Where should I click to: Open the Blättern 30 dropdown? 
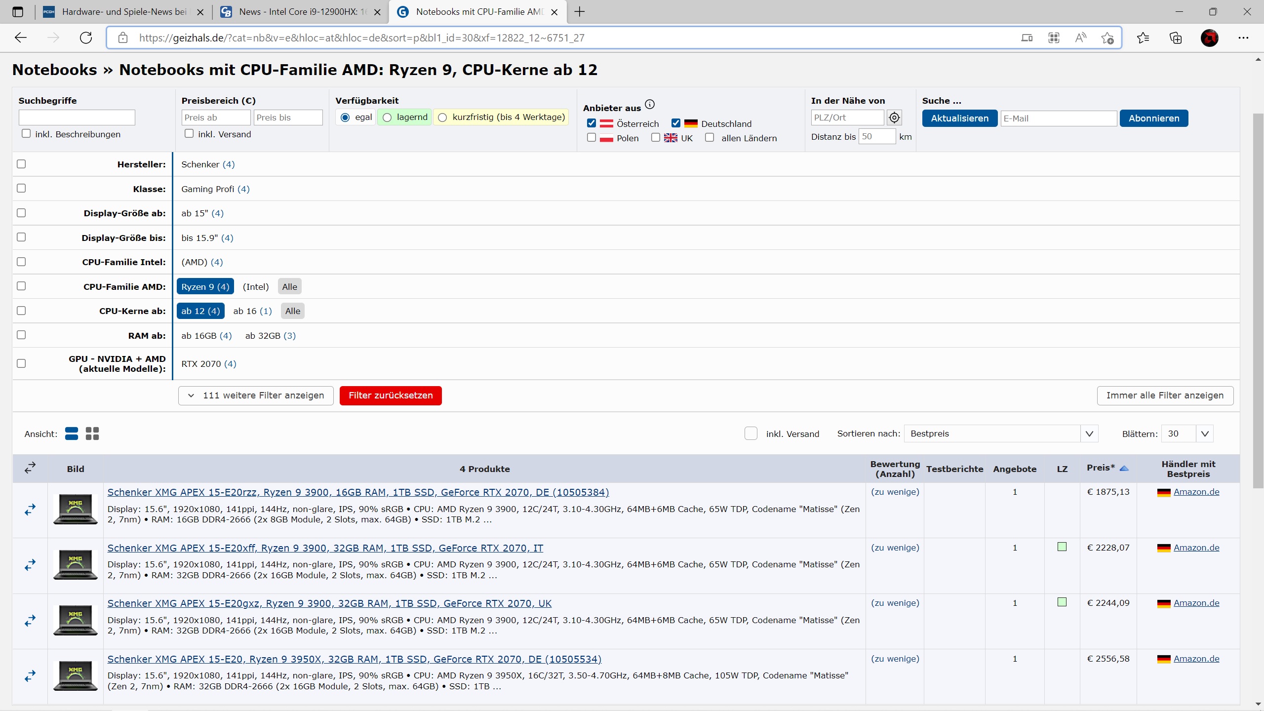point(1186,434)
